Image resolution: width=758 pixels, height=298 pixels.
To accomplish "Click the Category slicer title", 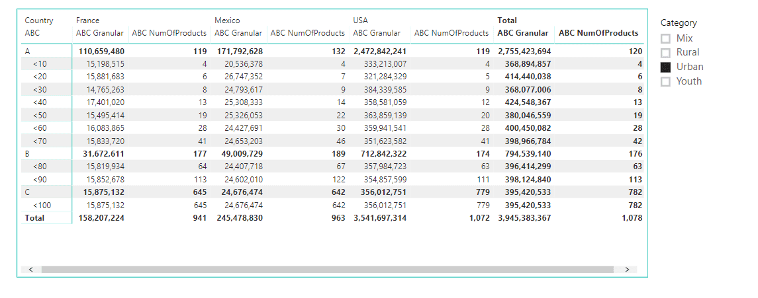I will 679,22.
